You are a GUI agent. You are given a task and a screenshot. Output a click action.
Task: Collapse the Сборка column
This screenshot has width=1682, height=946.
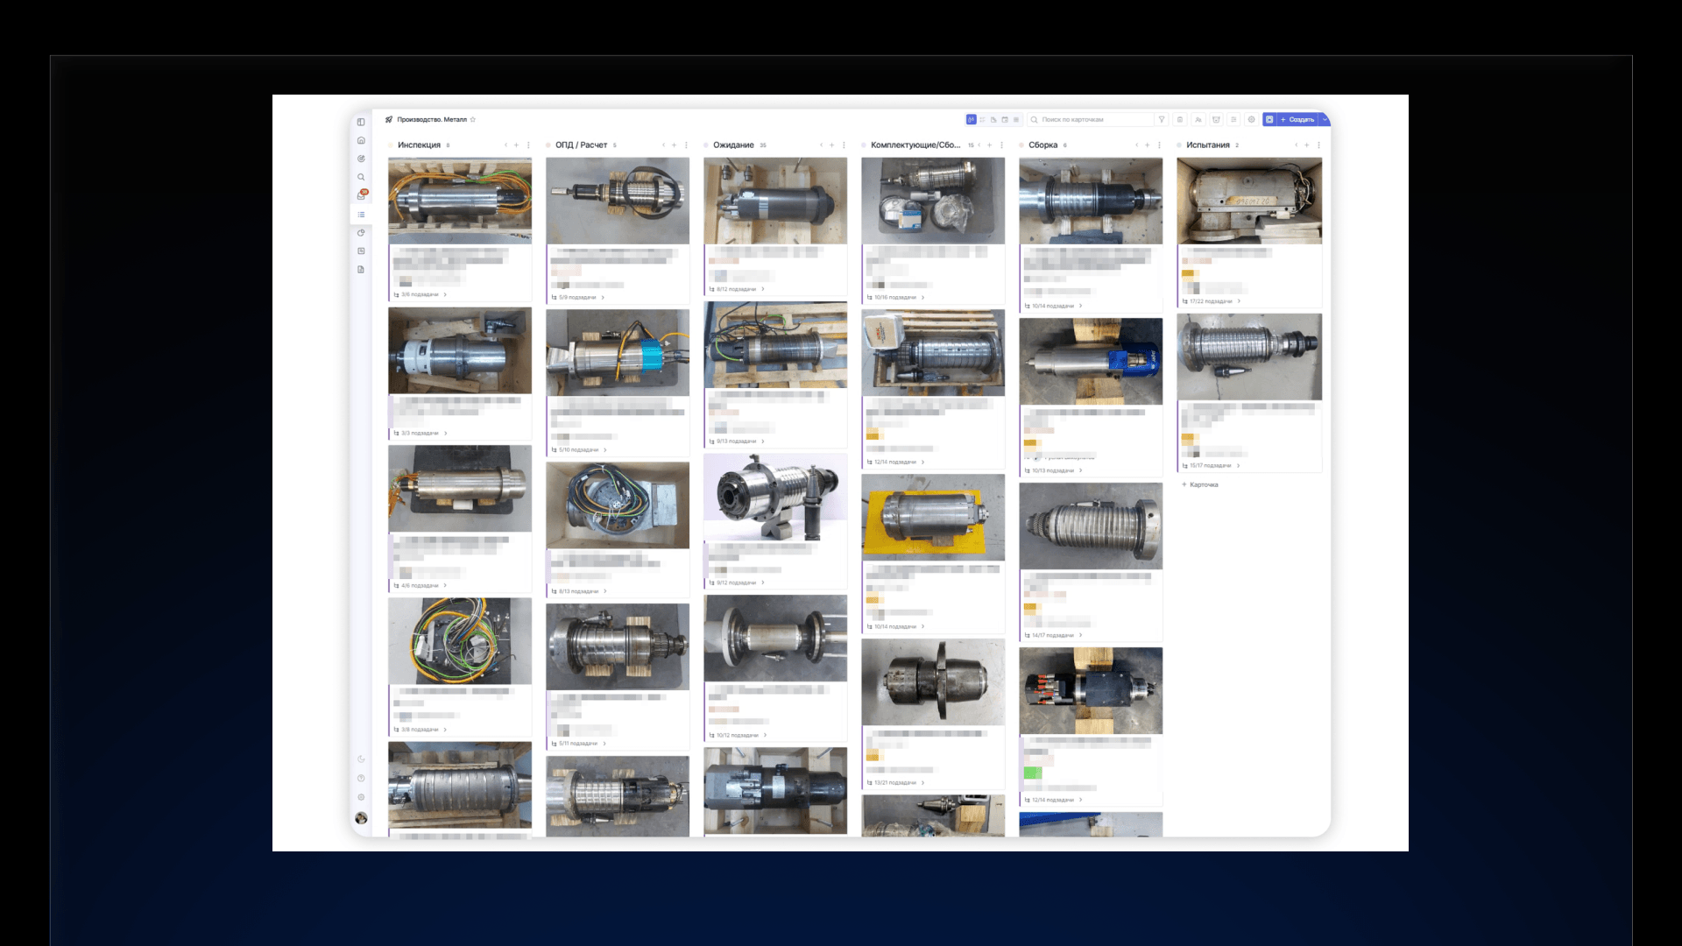[x=1136, y=145]
